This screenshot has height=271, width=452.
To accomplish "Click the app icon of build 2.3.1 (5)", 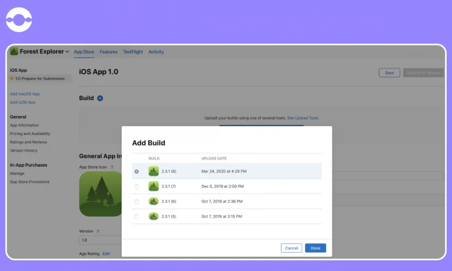I will pos(154,216).
